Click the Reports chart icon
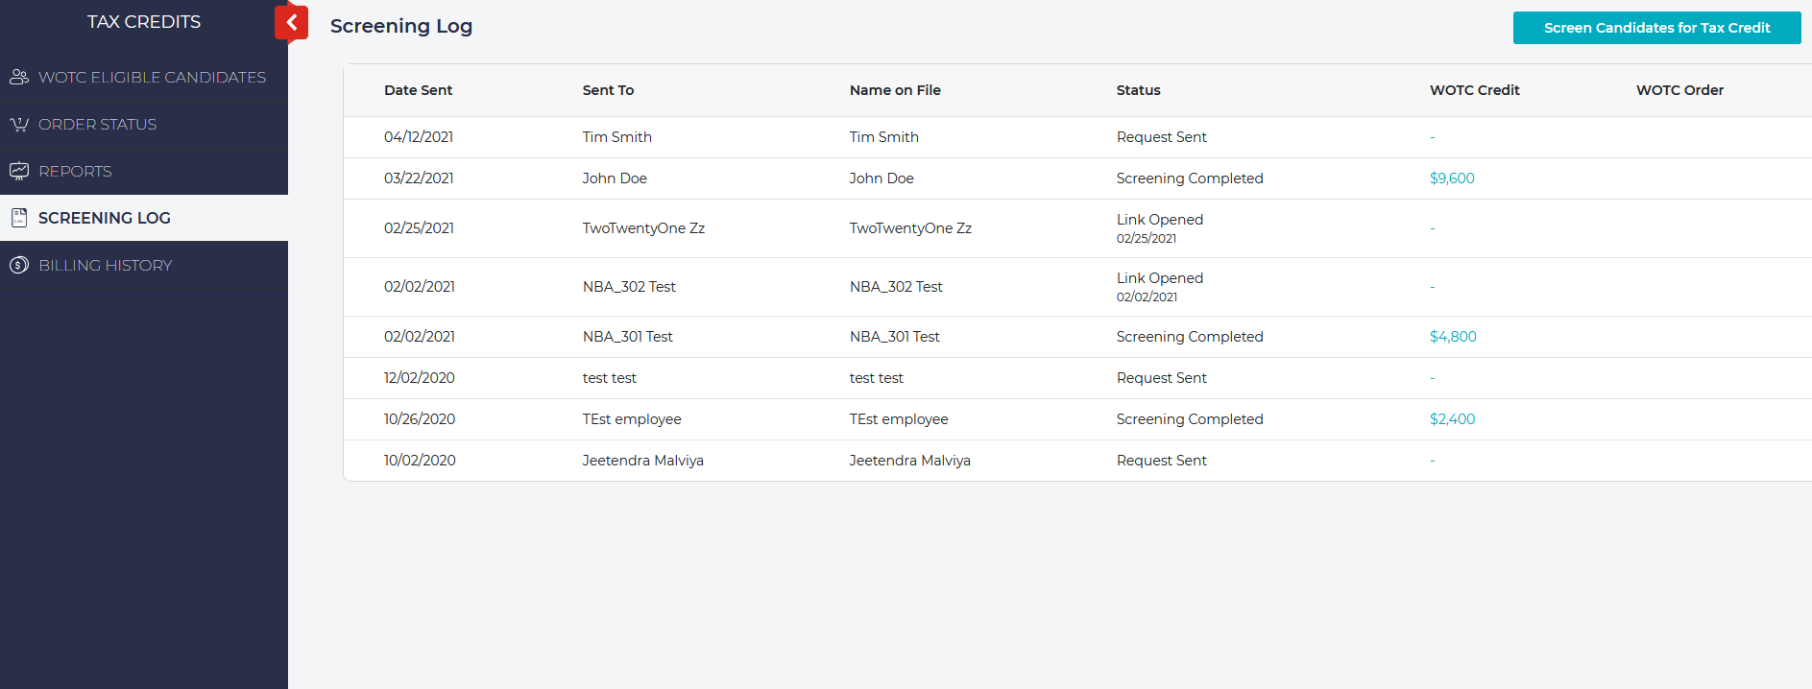The image size is (1812, 689). click(19, 171)
